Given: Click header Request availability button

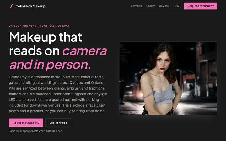Looking at the screenshot, I should click(x=201, y=6).
